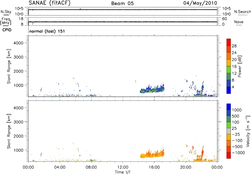Click the 4000 km tick in velocity panel

19,108
